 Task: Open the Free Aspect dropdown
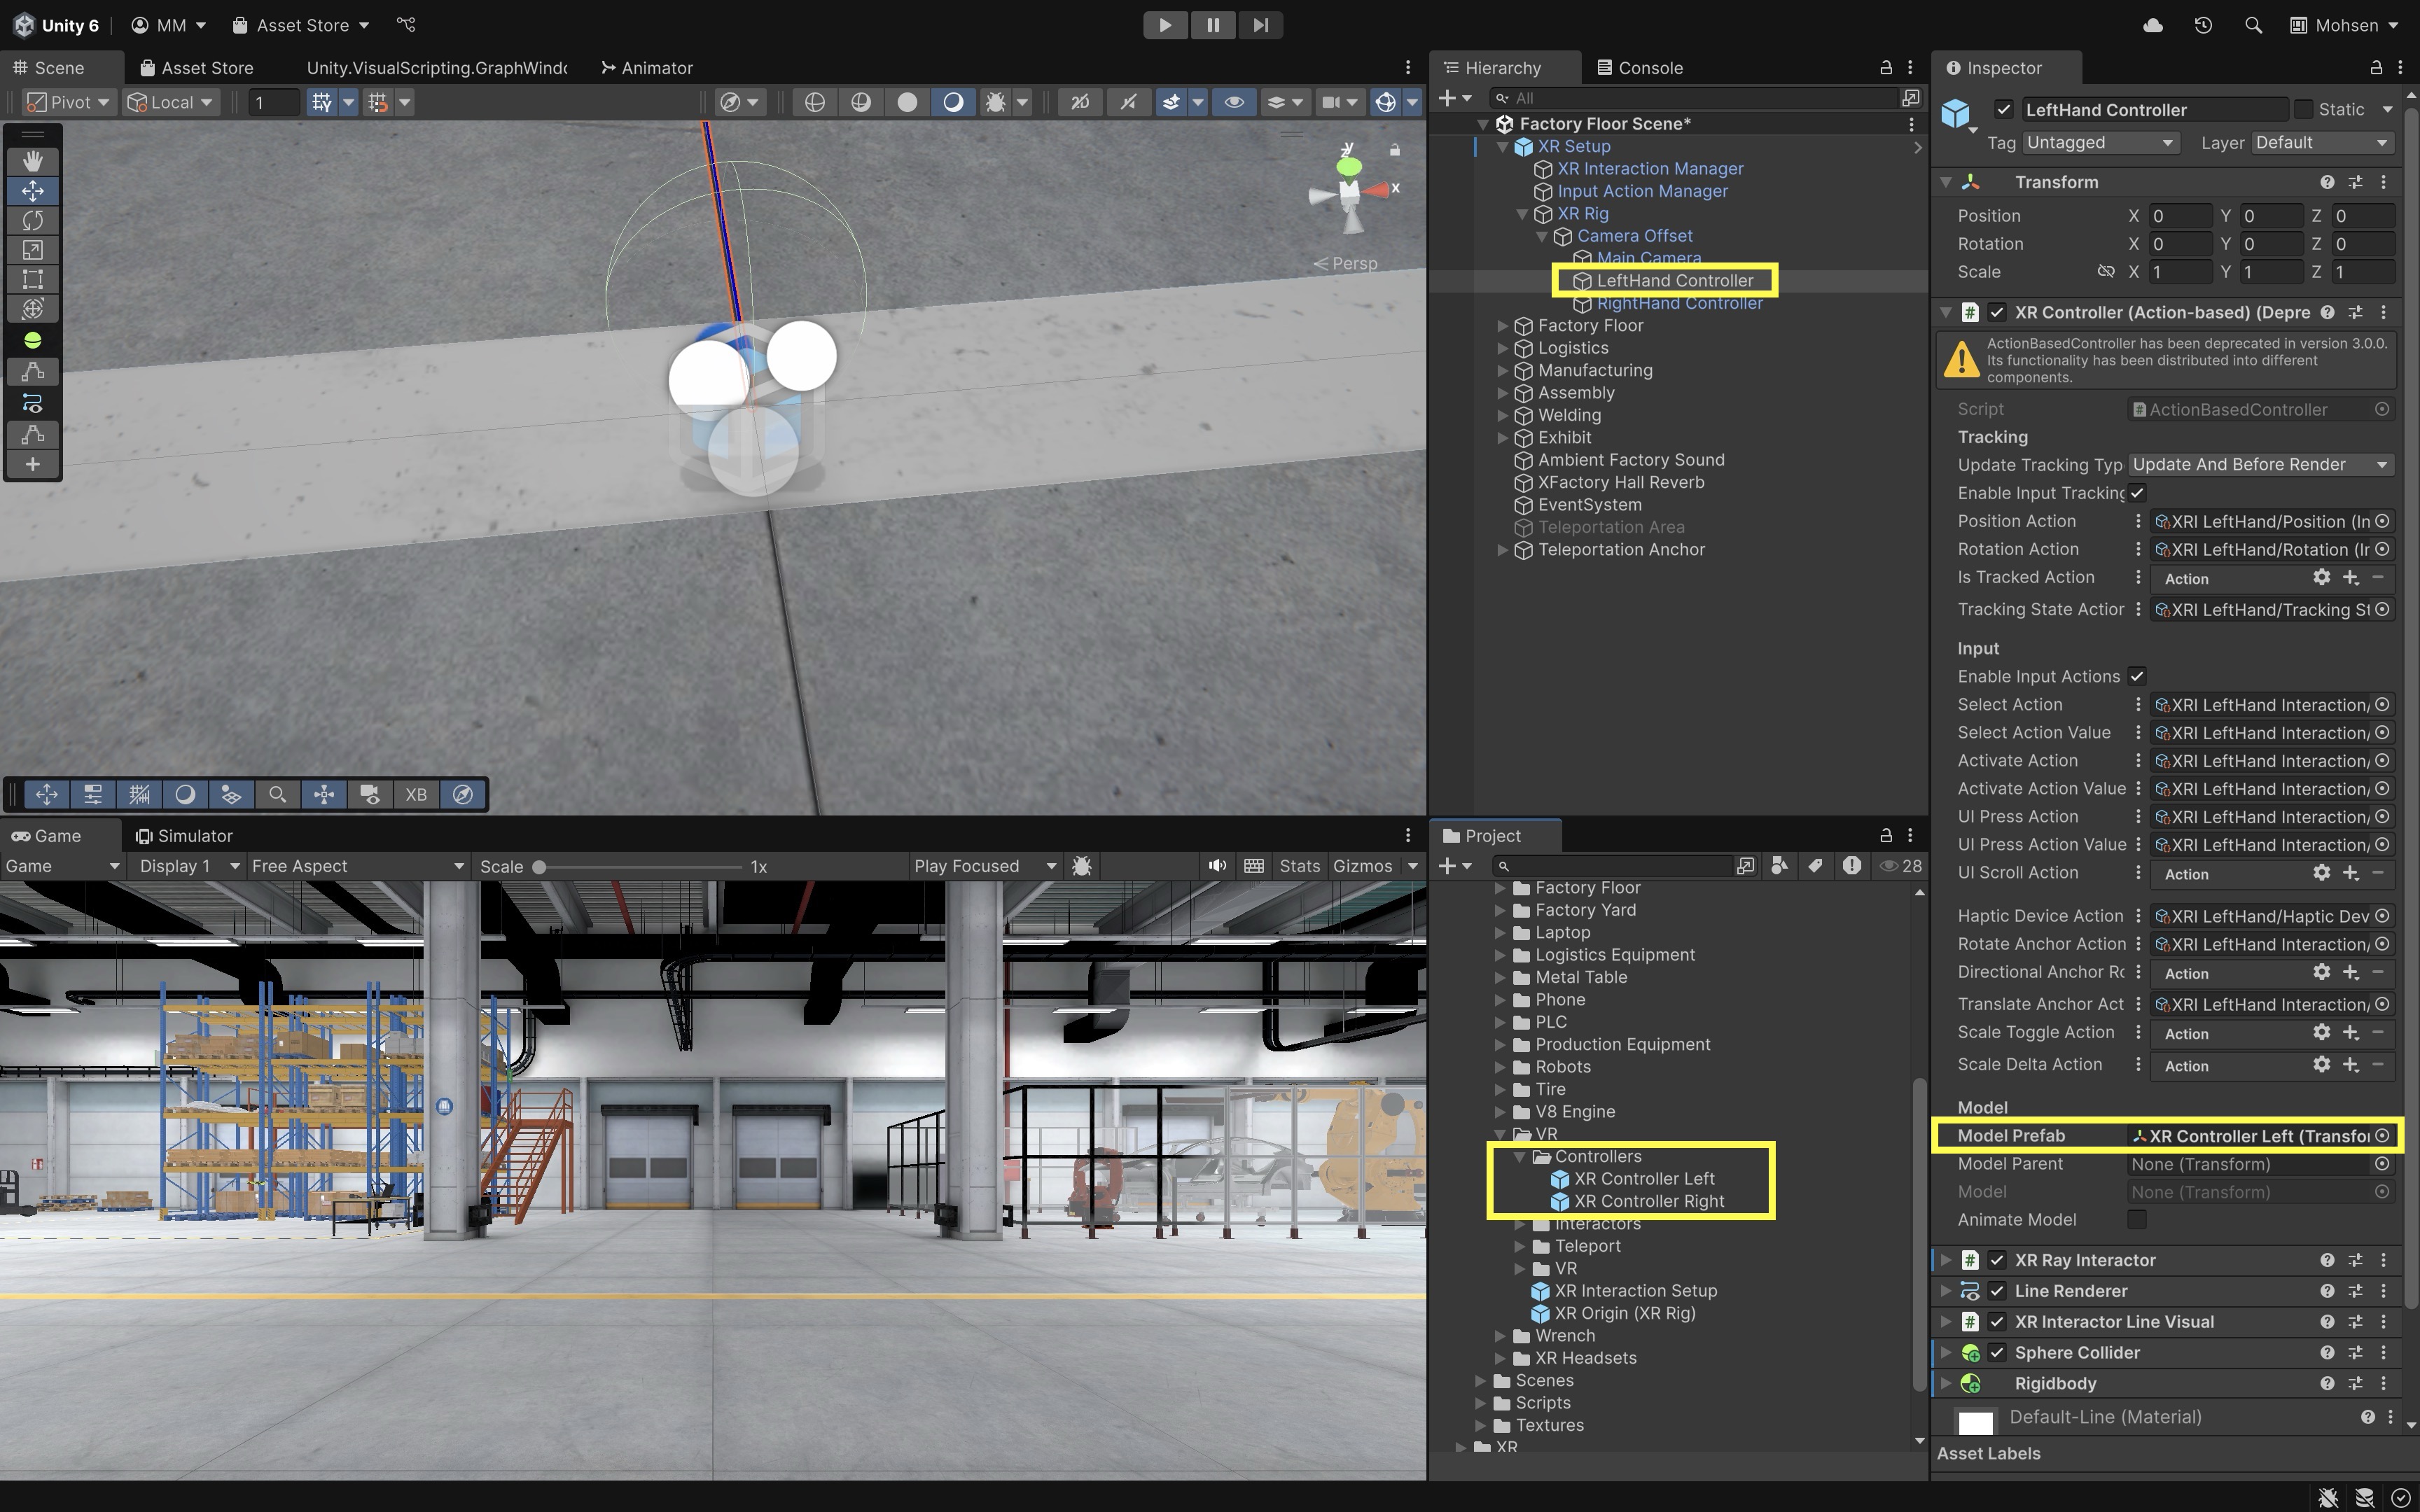357,866
